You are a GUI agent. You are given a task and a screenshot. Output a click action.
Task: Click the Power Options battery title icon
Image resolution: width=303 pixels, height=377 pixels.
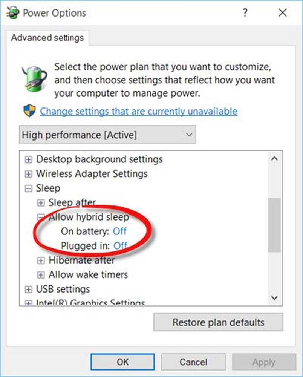[x=13, y=12]
